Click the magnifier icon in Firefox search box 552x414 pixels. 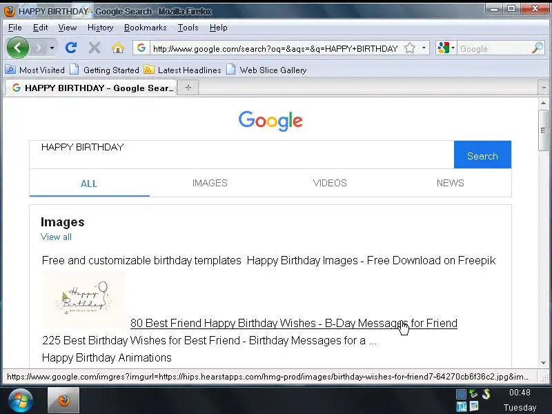click(538, 48)
